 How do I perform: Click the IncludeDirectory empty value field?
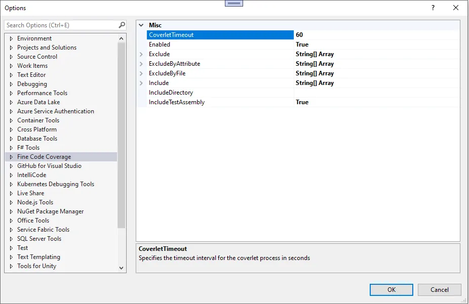[376, 93]
